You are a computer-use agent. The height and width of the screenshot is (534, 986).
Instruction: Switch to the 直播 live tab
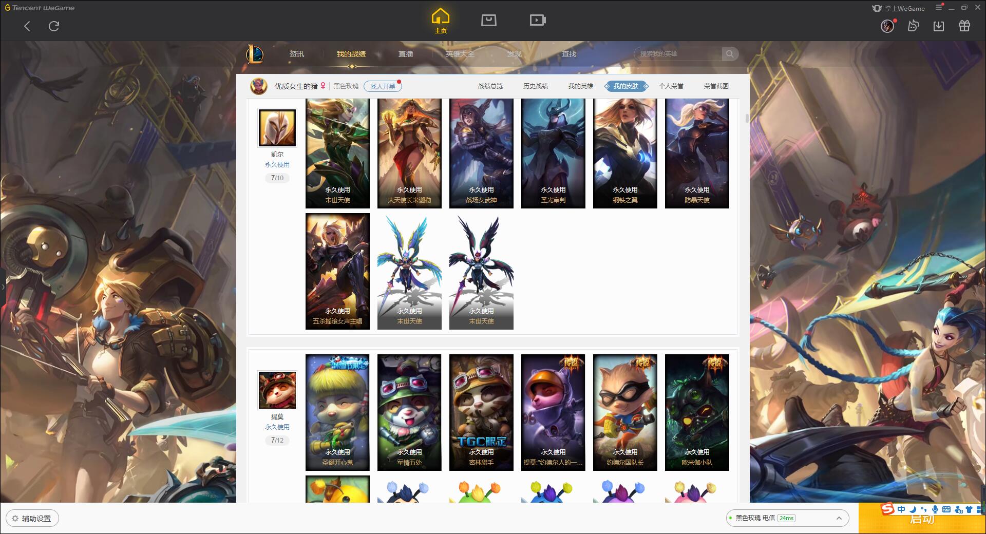[x=406, y=54]
